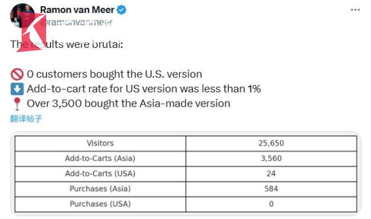
Task: Click the Ramon van Meer display name
Action: (77, 10)
